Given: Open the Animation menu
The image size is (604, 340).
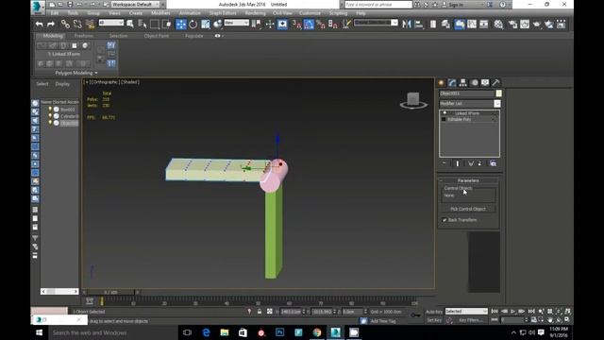Looking at the screenshot, I should (190, 13).
